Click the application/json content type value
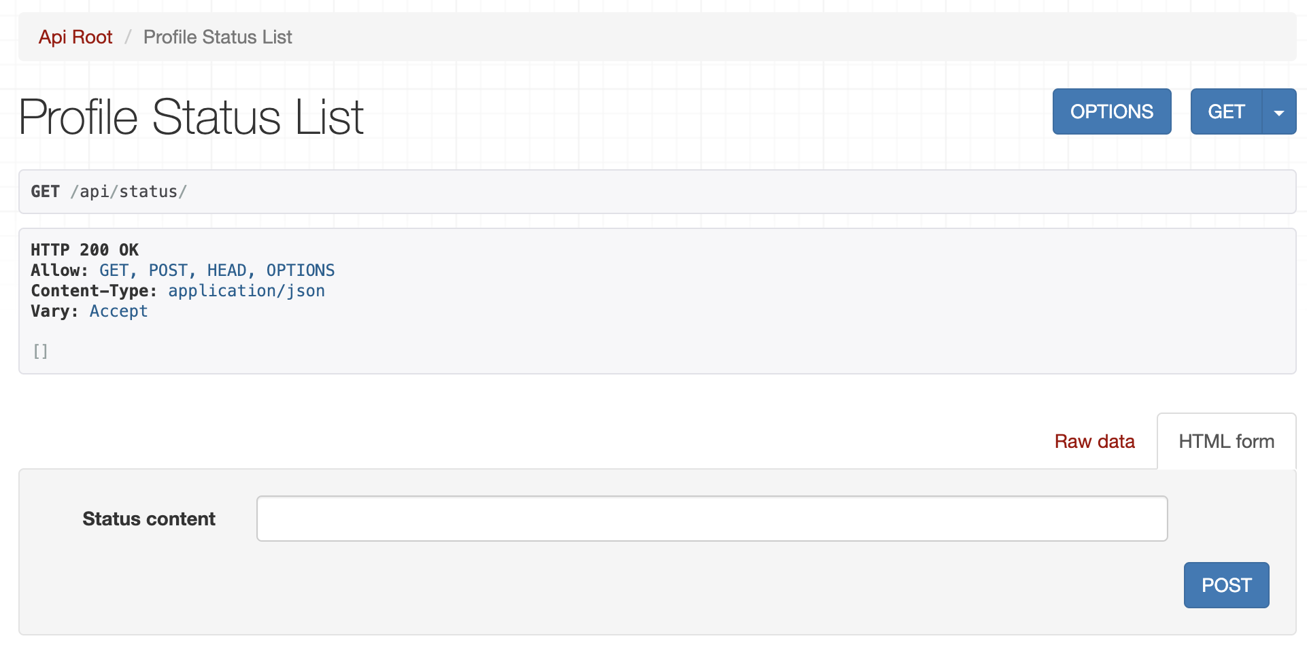The width and height of the screenshot is (1307, 647). 246,291
